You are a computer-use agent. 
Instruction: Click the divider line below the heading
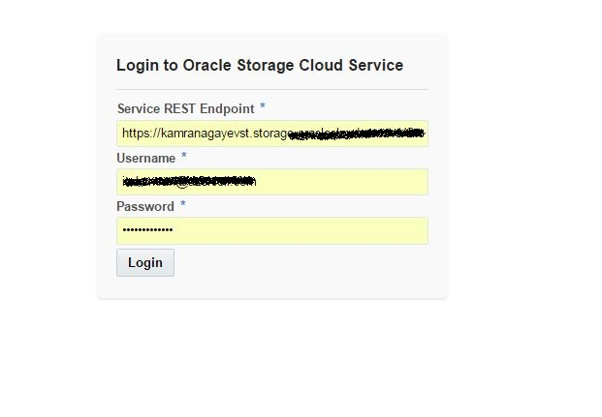pyautogui.click(x=271, y=89)
